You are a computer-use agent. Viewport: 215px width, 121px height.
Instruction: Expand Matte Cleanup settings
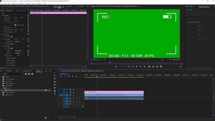tap(2, 61)
